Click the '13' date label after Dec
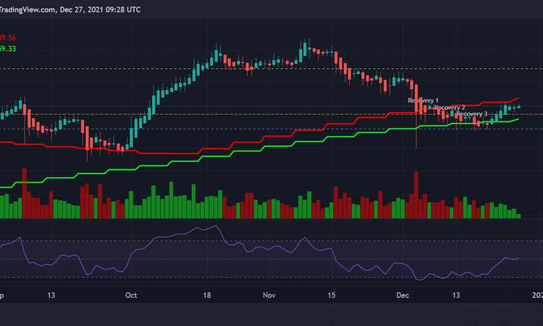Screen dimensions: 543x326 coord(456,295)
